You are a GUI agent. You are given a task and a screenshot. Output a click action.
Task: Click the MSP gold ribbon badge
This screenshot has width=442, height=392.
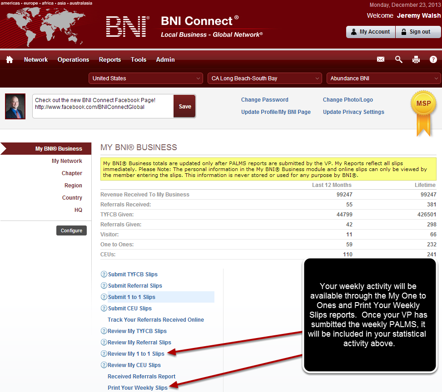point(423,113)
